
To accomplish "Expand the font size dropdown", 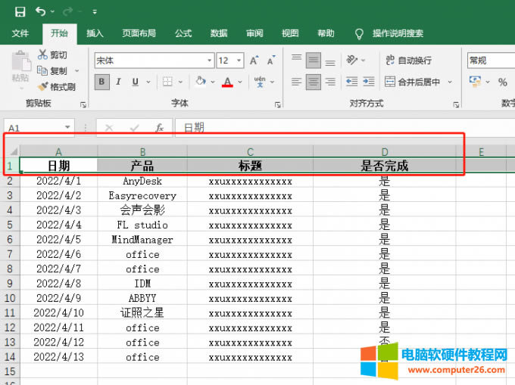I will (240, 61).
